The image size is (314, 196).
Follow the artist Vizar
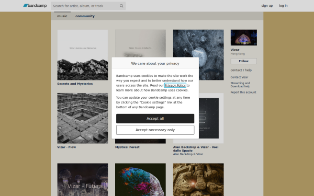point(244,61)
